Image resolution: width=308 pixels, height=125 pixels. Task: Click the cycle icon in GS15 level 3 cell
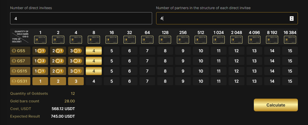coord(75,71)
